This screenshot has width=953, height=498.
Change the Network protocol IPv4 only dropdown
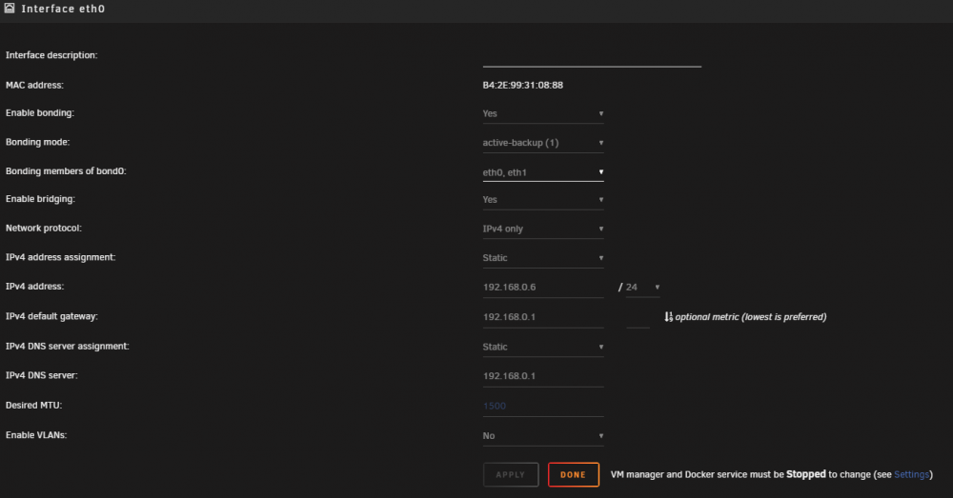[543, 229]
